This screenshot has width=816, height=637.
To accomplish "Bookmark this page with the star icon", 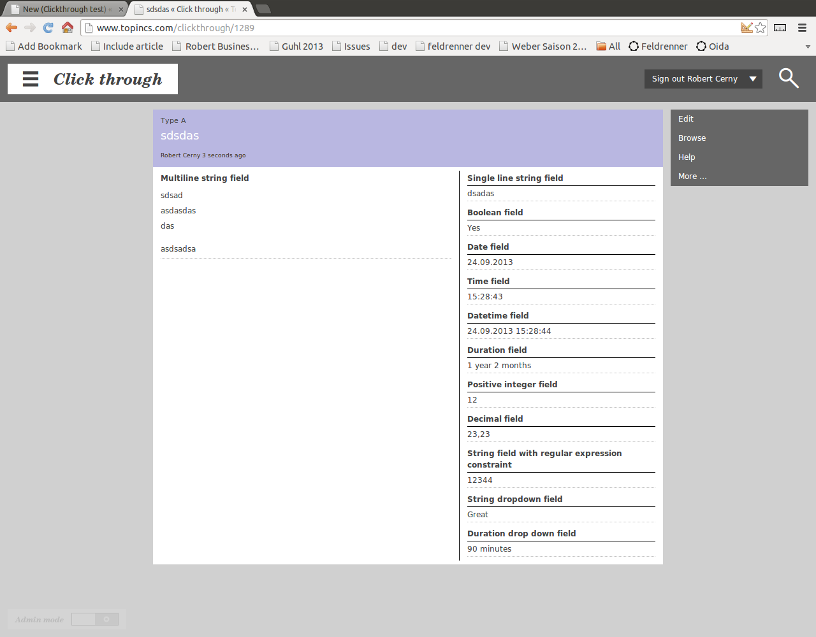I will (760, 27).
